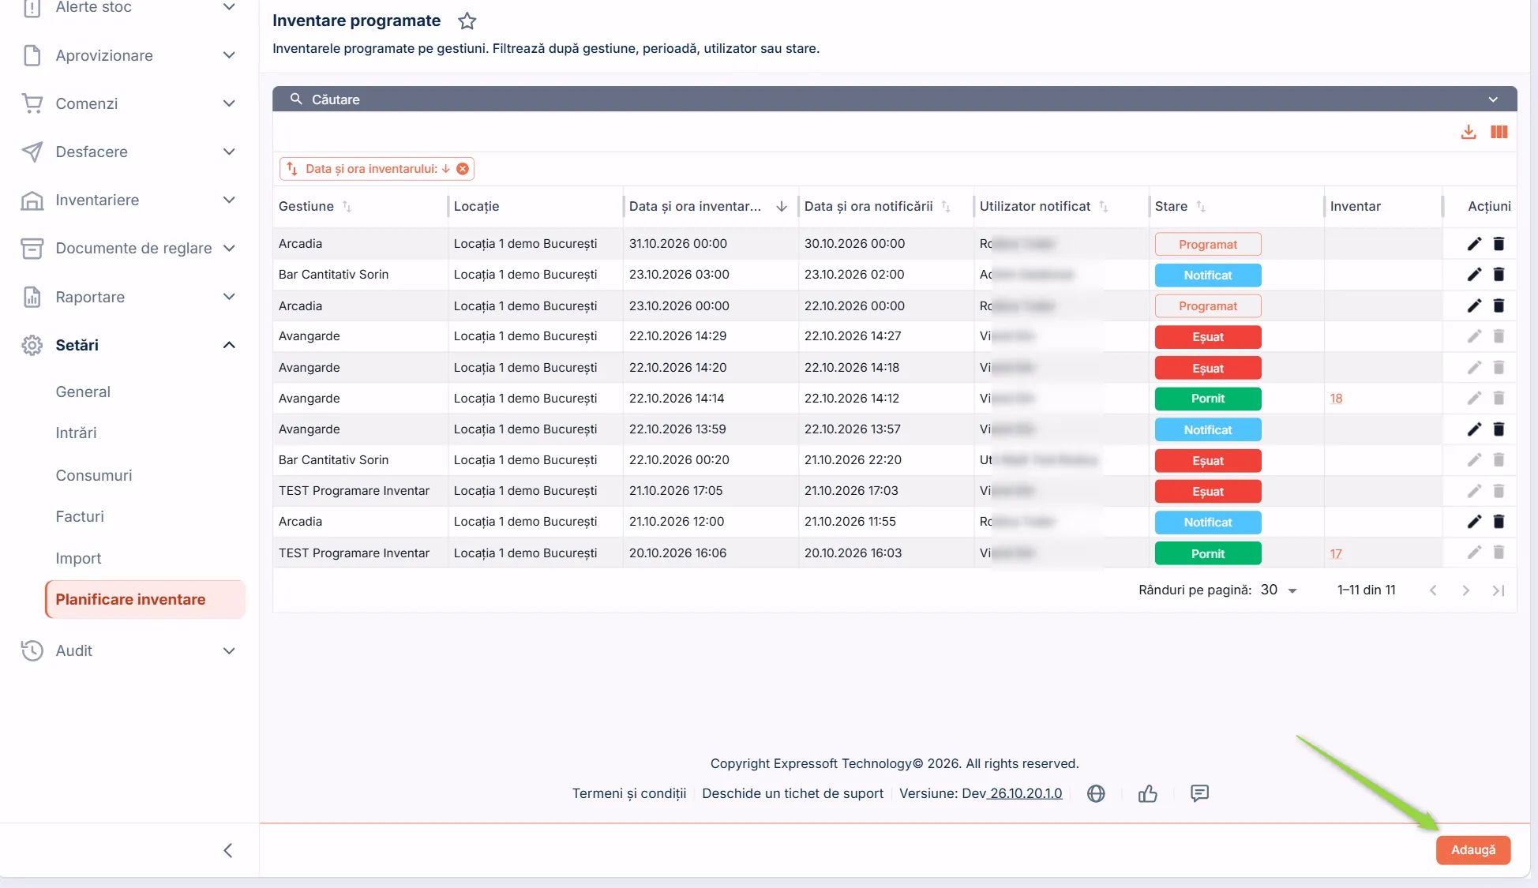Sort by Gestiune column
Viewport: 1538px width, 888px height.
(347, 207)
